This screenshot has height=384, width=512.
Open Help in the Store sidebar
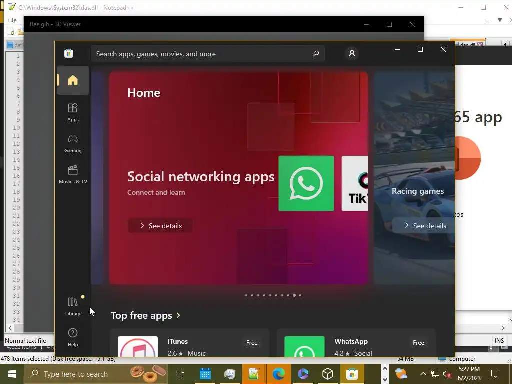coord(73,337)
